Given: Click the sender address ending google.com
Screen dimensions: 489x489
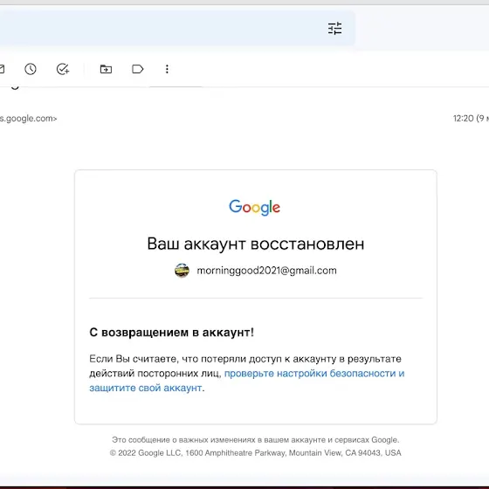Looking at the screenshot, I should 28,119.
